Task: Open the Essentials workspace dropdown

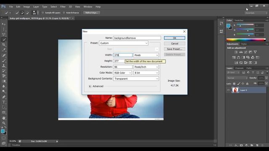Action: [x=256, y=13]
